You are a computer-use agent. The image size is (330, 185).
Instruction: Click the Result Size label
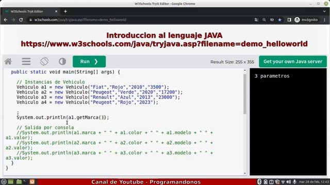pos(232,62)
